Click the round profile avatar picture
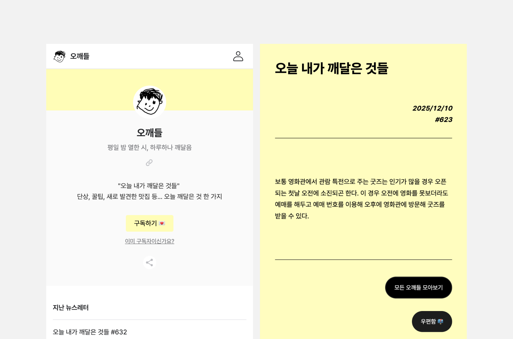 (149, 102)
